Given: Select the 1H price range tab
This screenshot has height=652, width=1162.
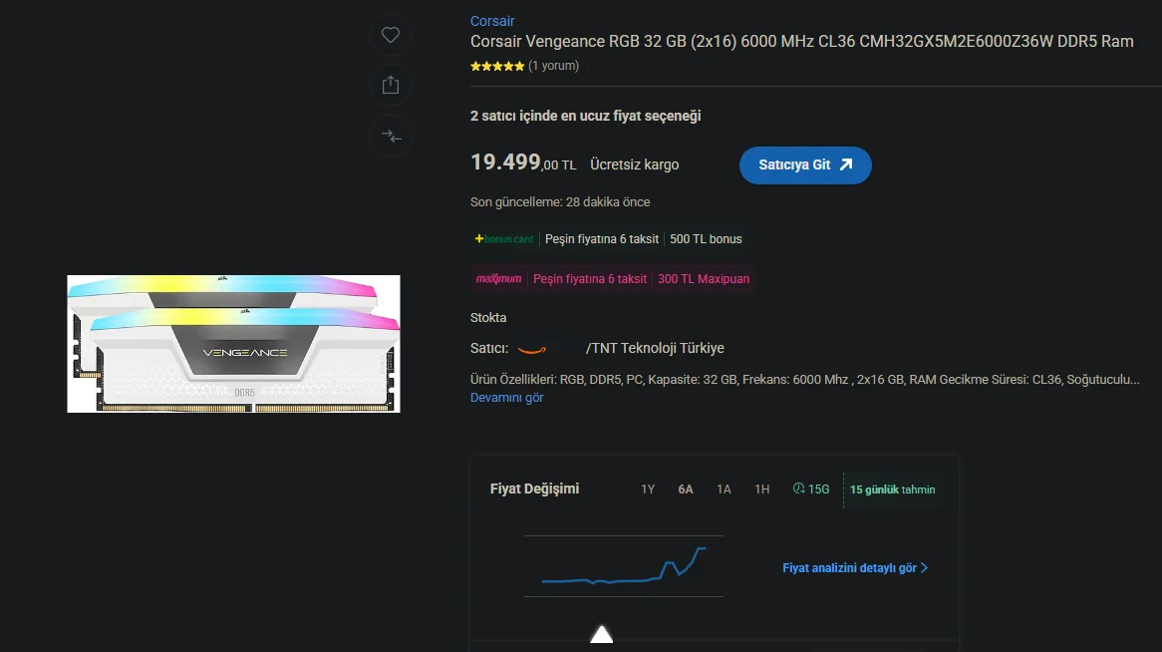Looking at the screenshot, I should click(761, 489).
